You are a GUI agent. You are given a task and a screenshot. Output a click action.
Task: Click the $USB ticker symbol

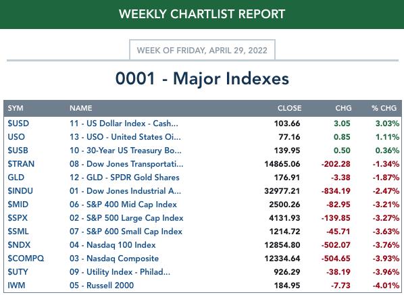[x=18, y=151]
